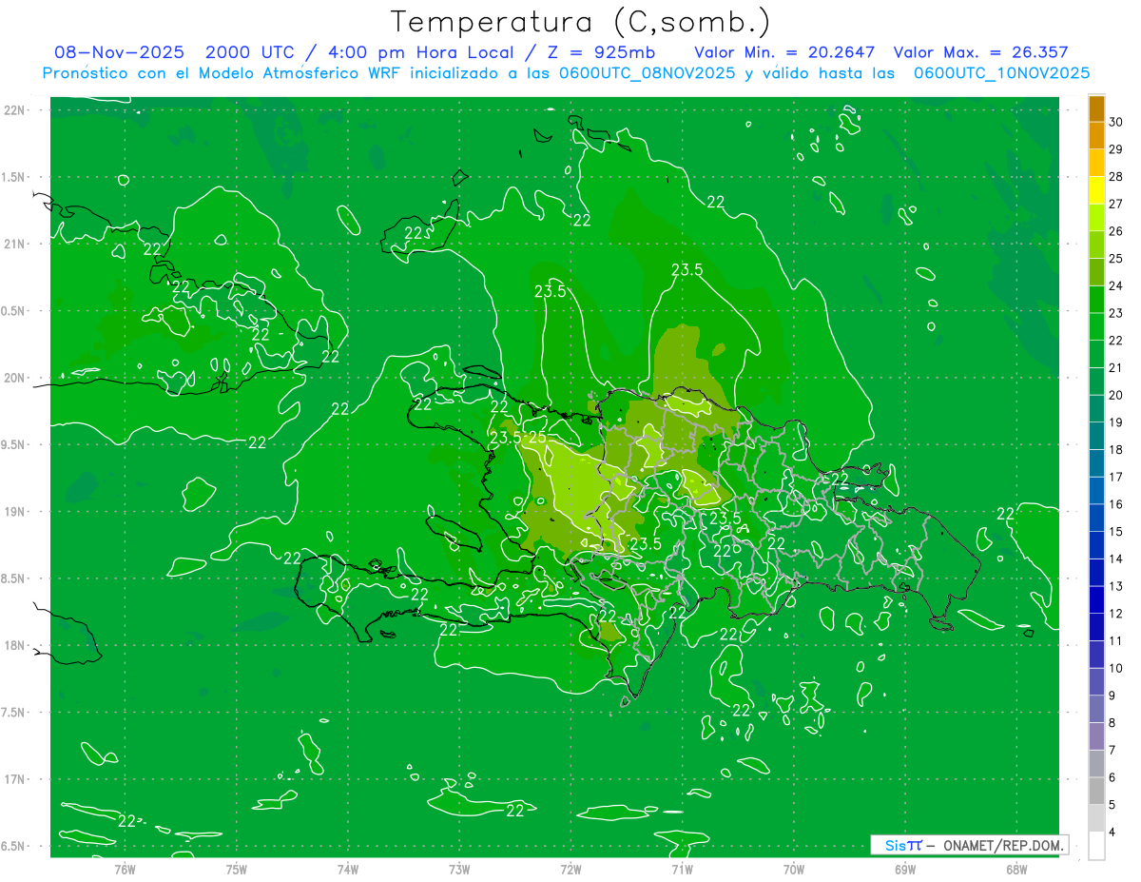Click the legend value label "30"
1141x882 pixels.
click(x=1116, y=122)
